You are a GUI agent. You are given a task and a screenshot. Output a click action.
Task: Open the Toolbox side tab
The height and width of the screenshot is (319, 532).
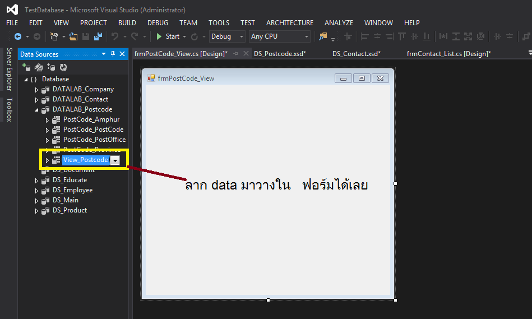(x=10, y=110)
